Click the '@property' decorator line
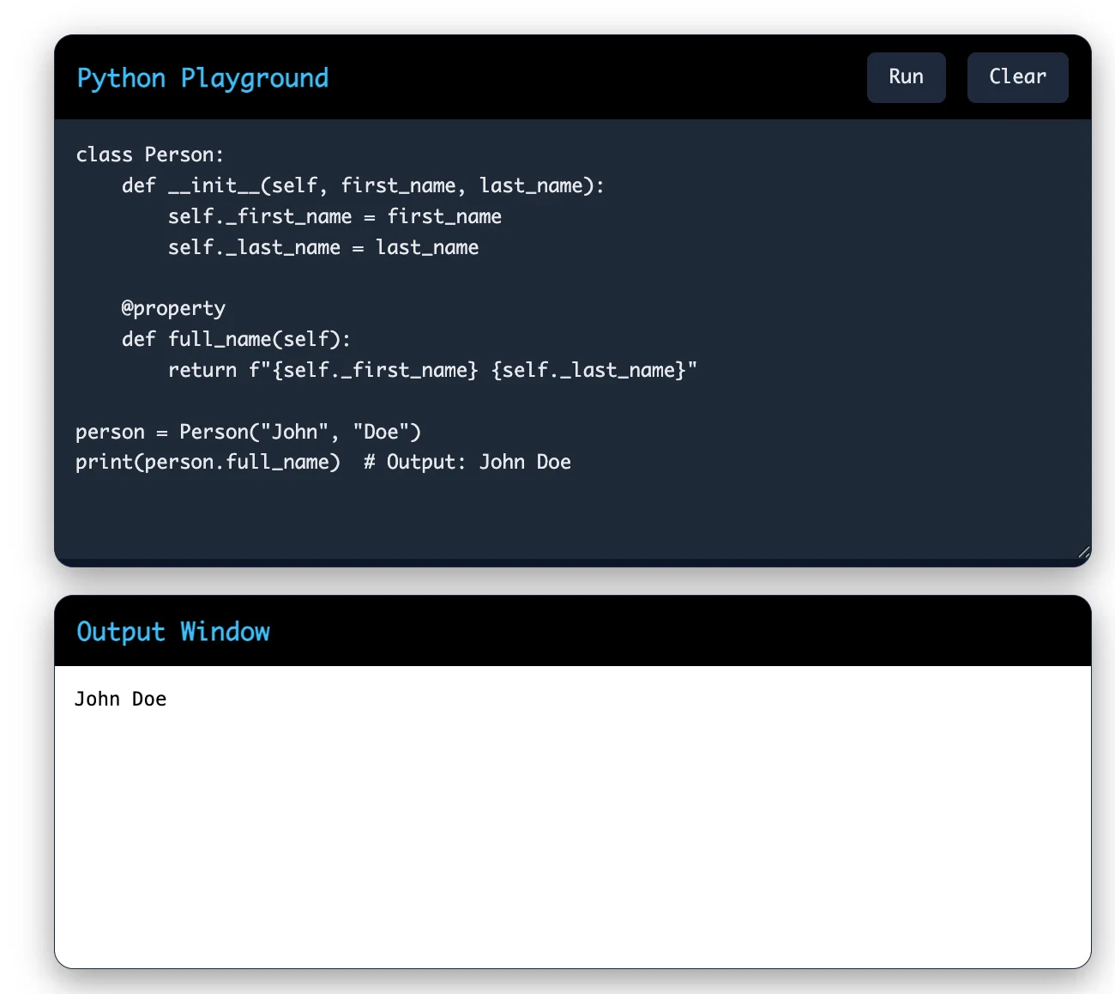Image resolution: width=1115 pixels, height=994 pixels. coord(173,308)
